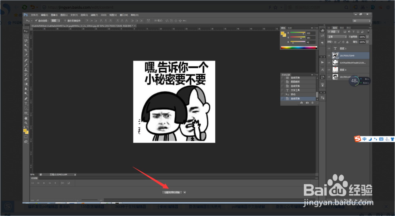Open dropdown arrow beside create video timeline
The image size is (395, 216).
(184, 192)
